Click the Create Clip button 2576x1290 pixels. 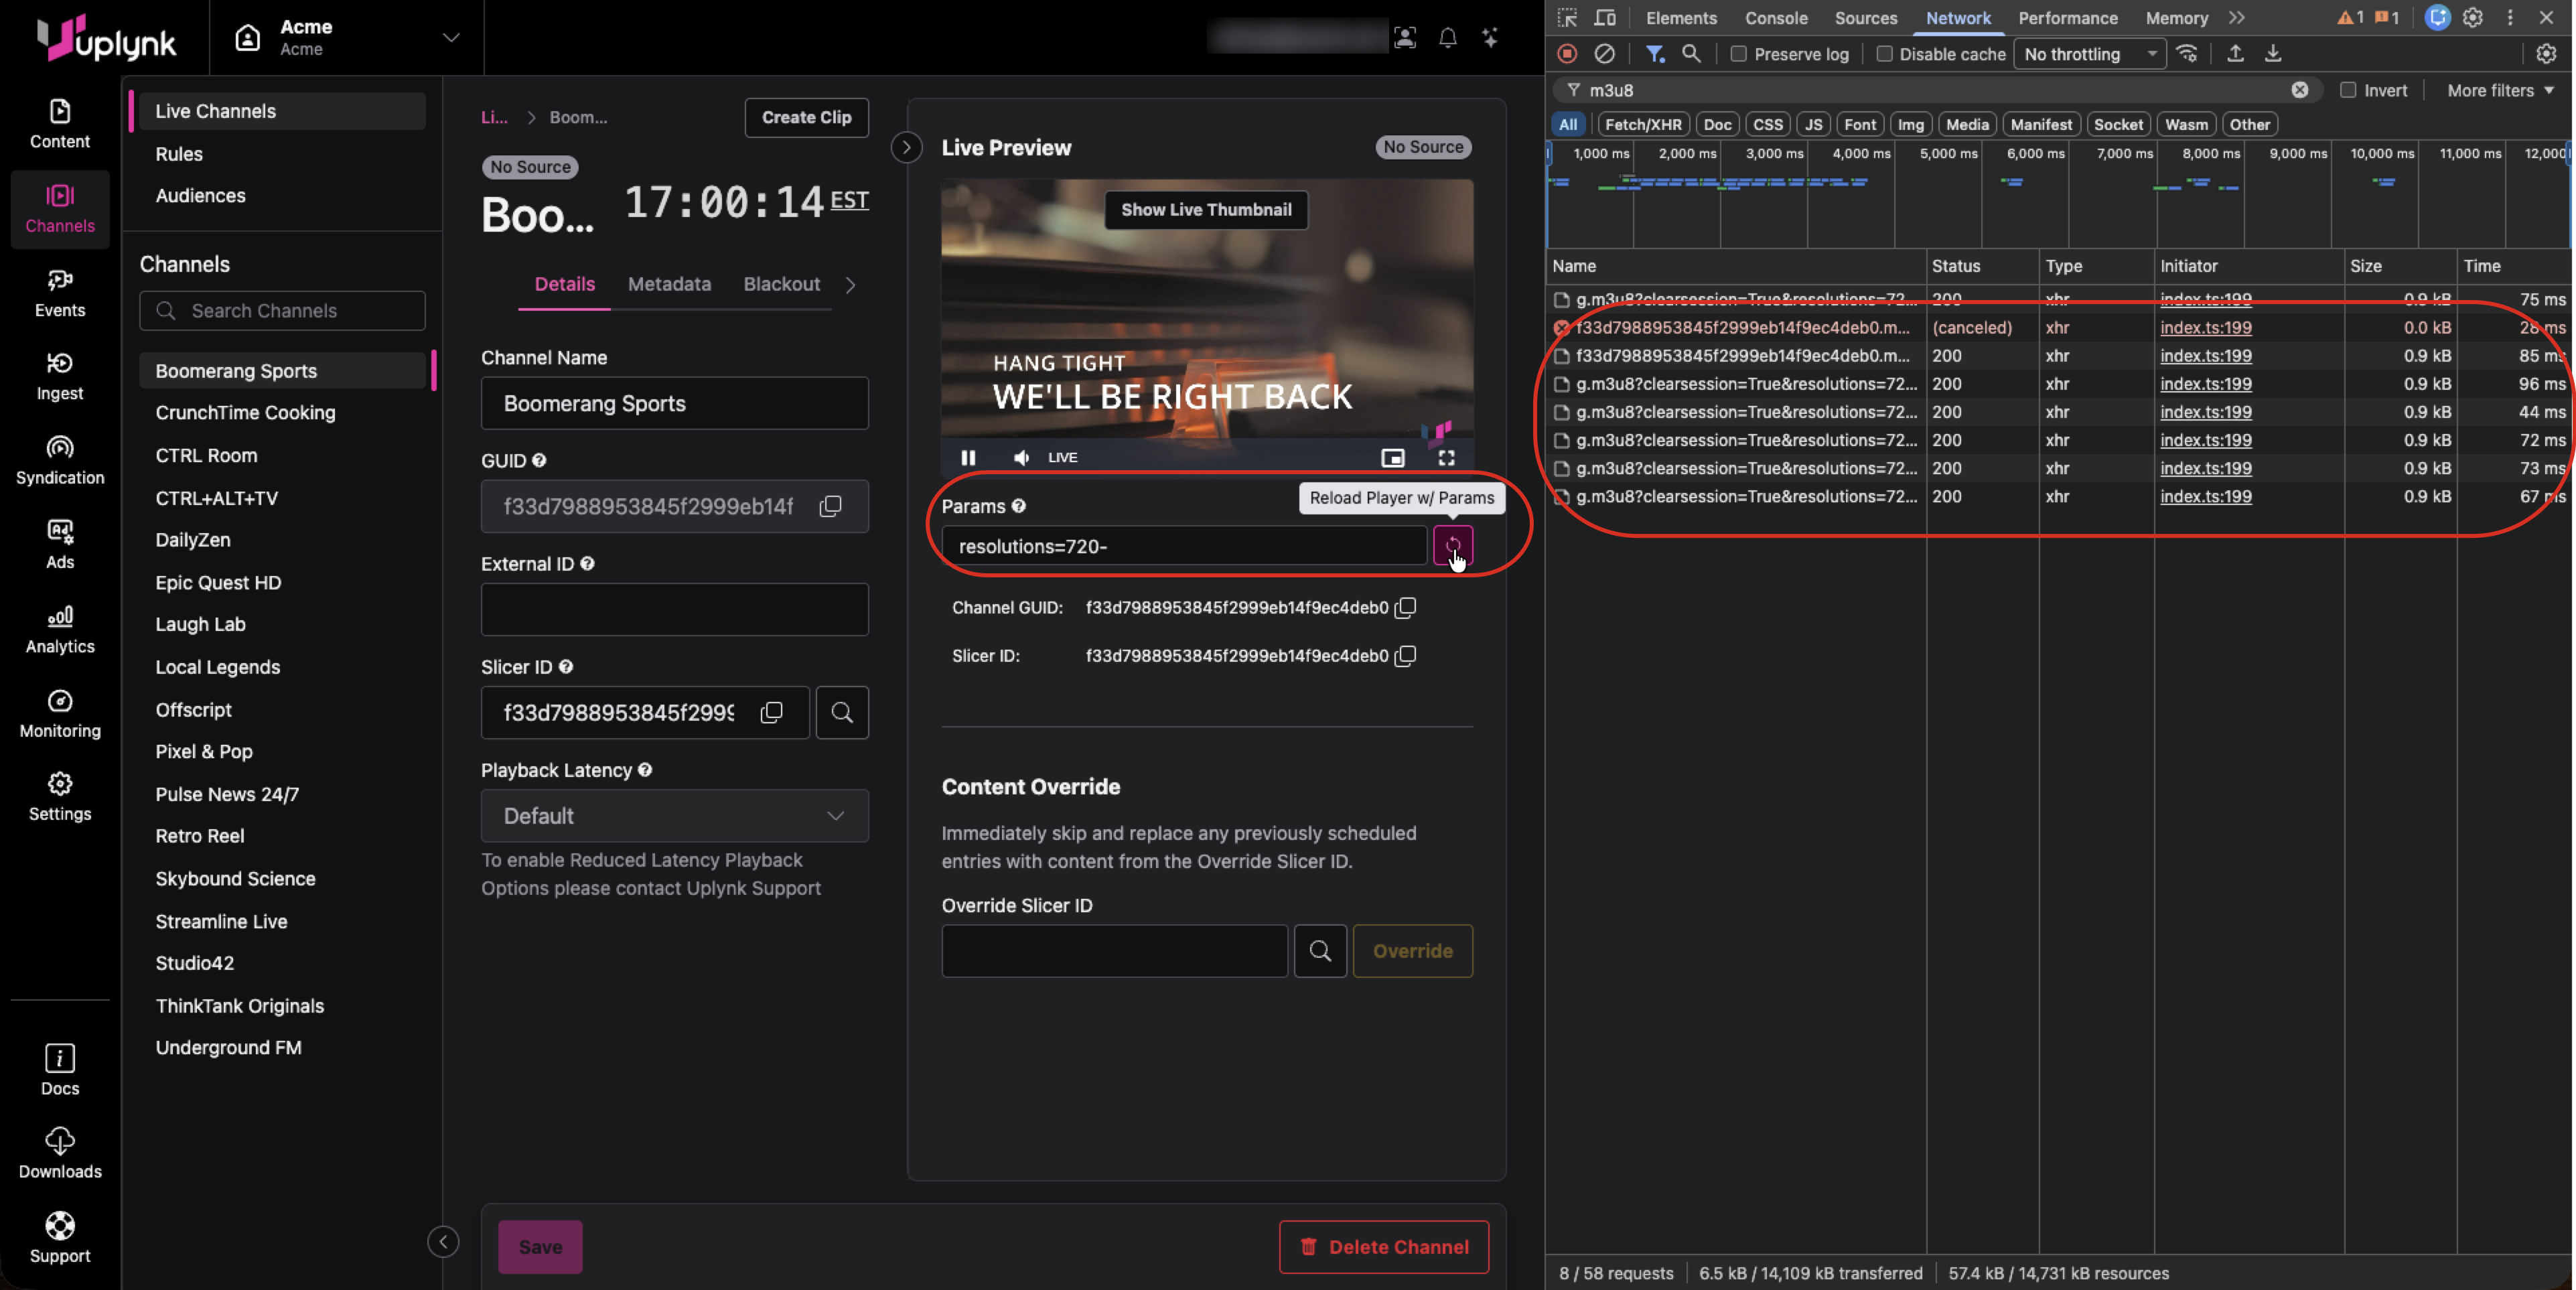coord(806,117)
